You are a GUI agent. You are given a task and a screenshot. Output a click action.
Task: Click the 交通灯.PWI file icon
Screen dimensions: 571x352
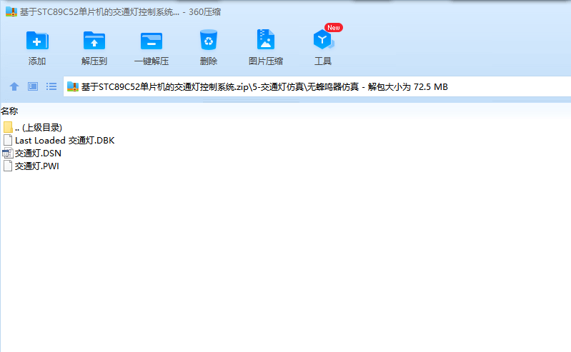(x=8, y=166)
